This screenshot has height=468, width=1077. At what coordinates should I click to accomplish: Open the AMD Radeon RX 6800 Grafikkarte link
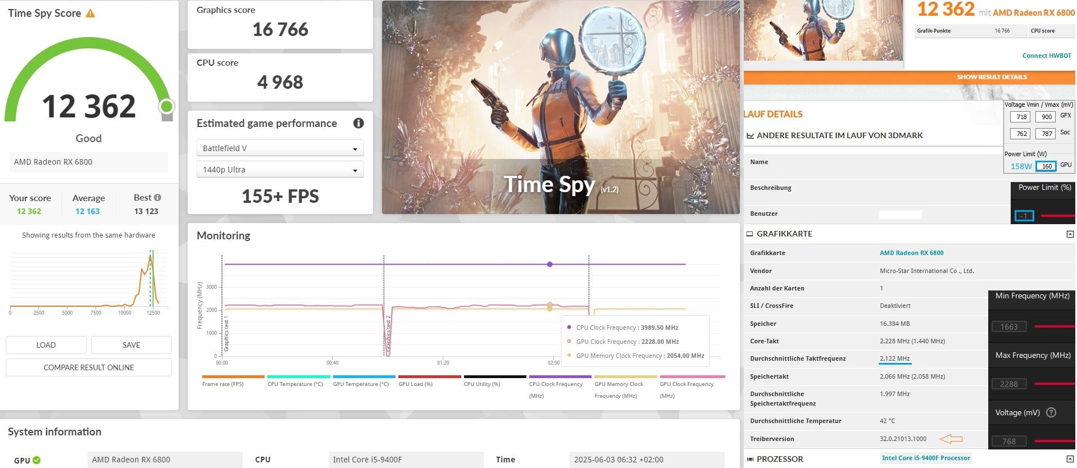911,253
